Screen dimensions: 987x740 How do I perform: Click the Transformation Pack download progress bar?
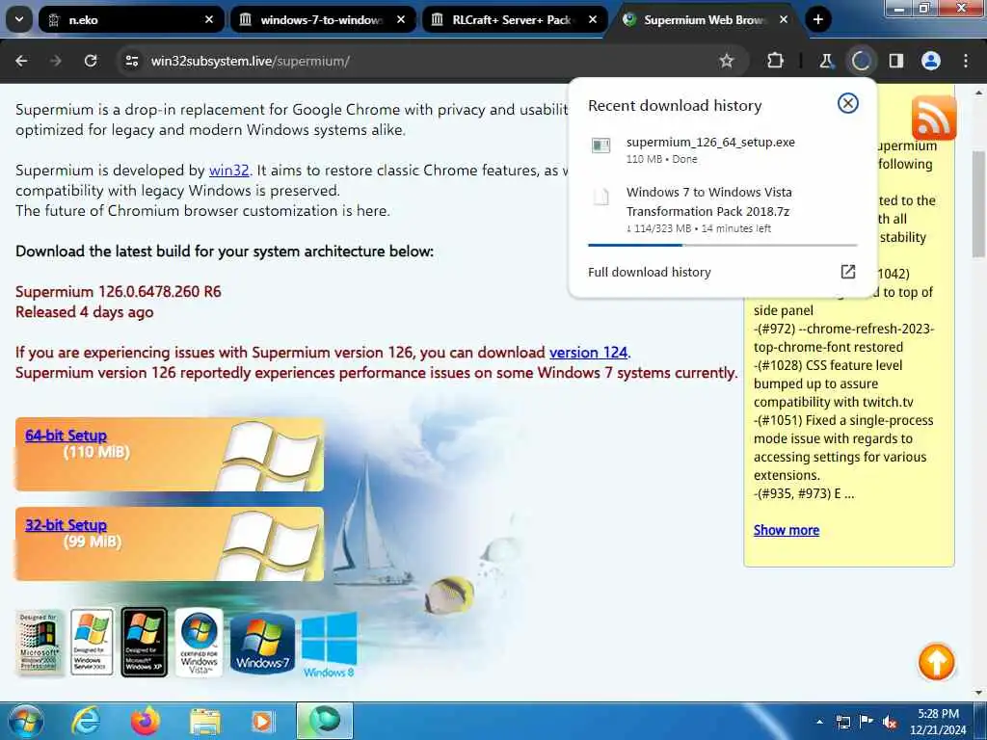pyautogui.click(x=723, y=245)
